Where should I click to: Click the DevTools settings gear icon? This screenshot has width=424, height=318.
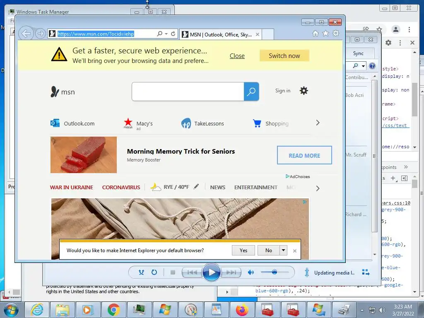388,43
